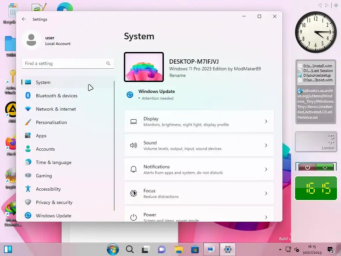Open taskbar Search magnifier

[130, 249]
